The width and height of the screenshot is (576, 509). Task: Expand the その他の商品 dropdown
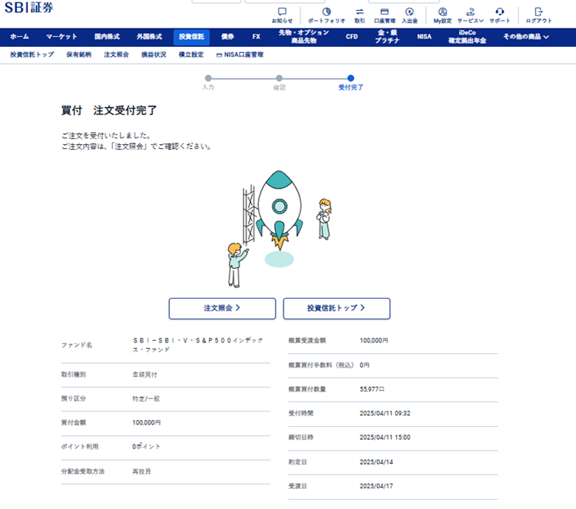tap(526, 37)
